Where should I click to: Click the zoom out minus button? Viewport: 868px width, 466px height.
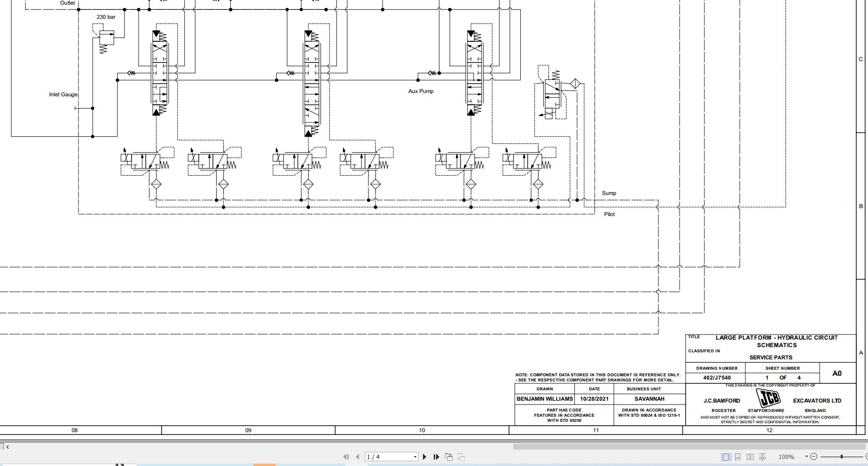pyautogui.click(x=814, y=456)
